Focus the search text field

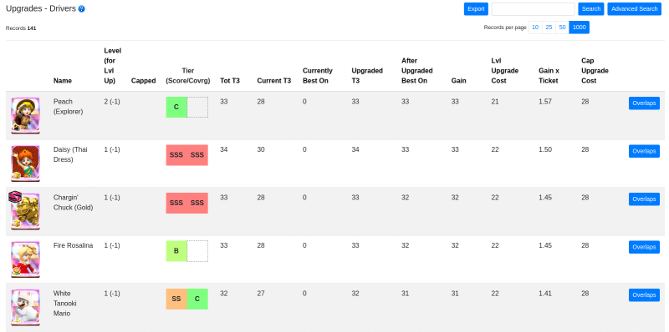[x=533, y=9]
